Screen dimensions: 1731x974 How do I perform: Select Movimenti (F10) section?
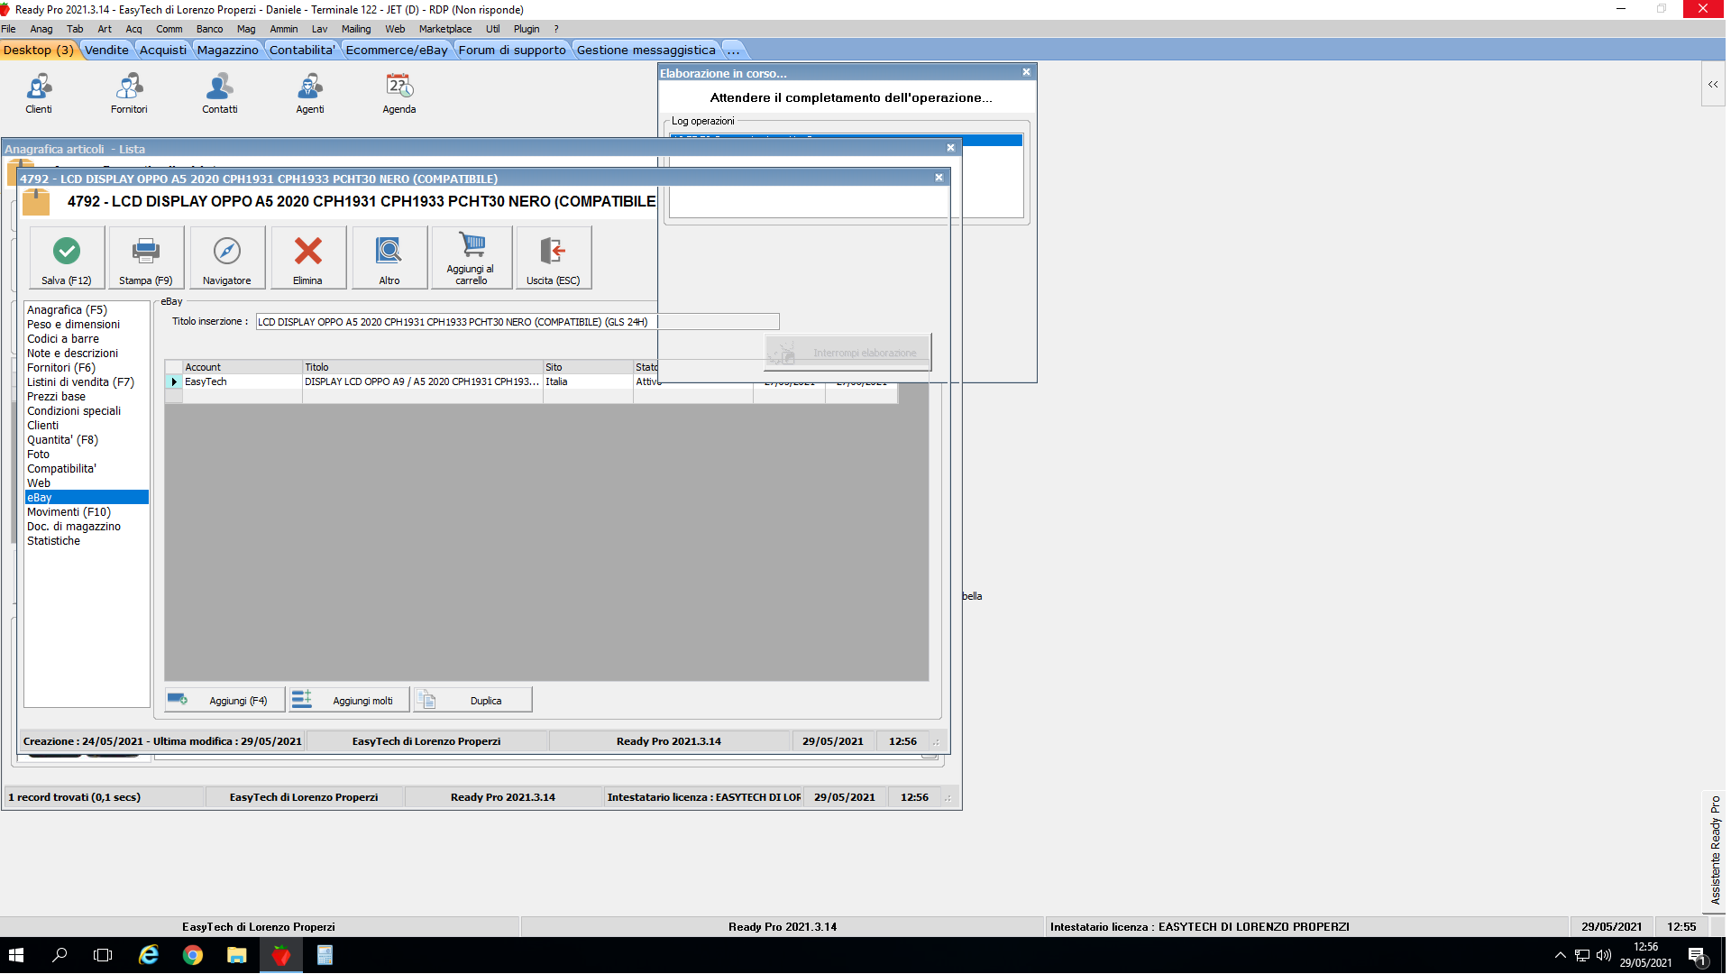pyautogui.click(x=87, y=512)
